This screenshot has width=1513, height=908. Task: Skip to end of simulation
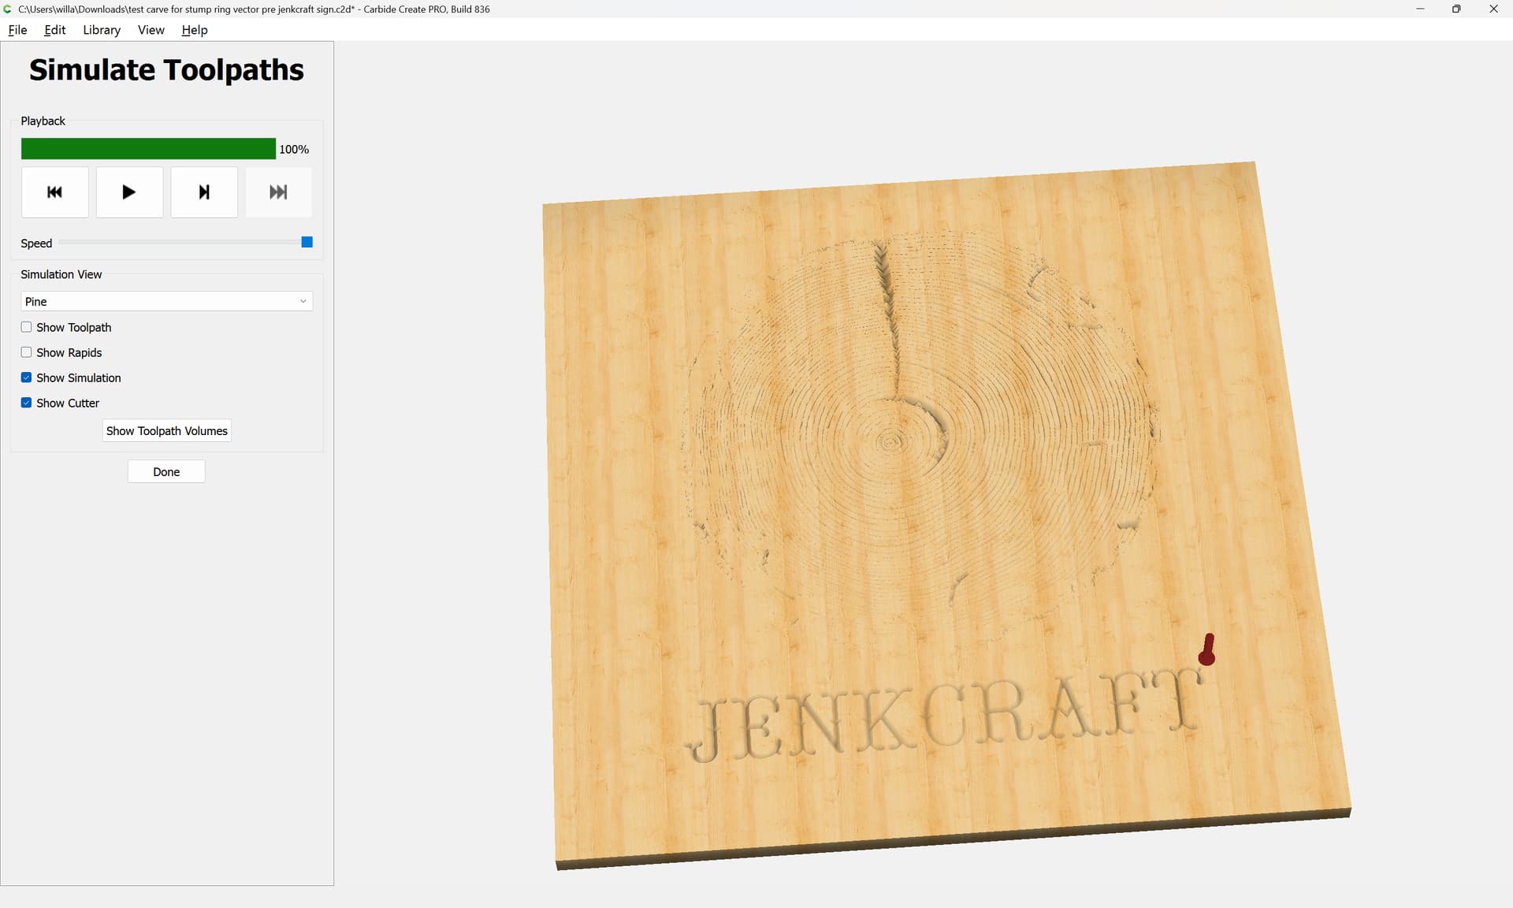278,192
